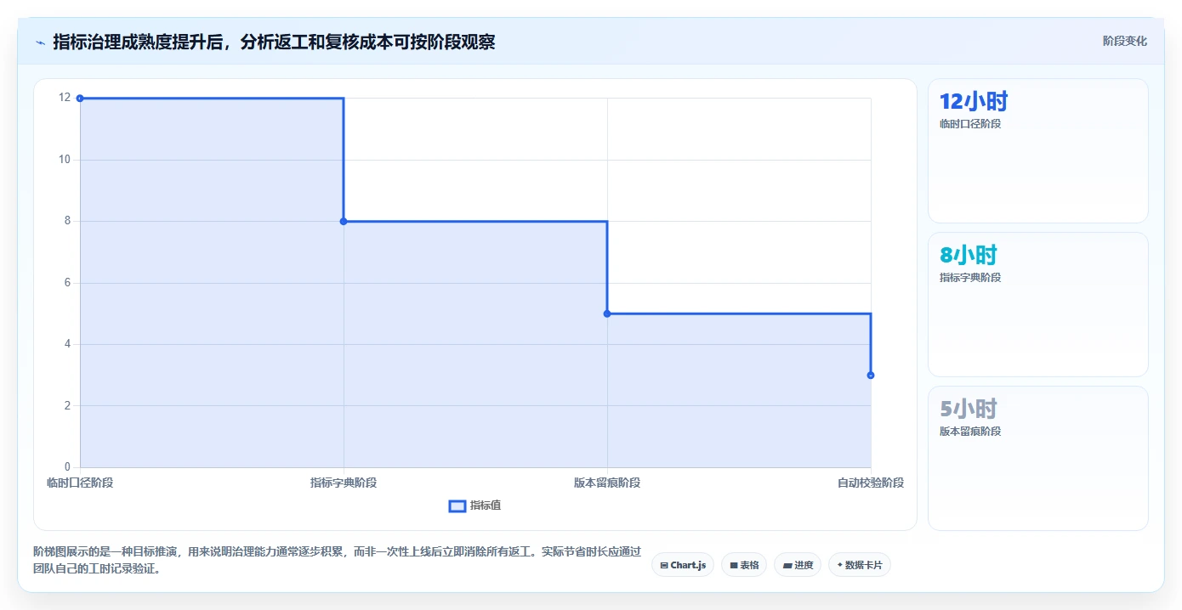Click the data point at value 12

80,99
